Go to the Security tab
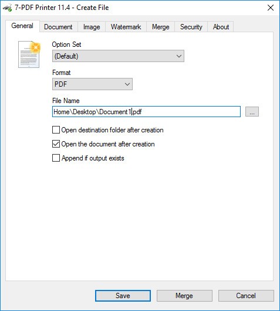 coord(191,27)
